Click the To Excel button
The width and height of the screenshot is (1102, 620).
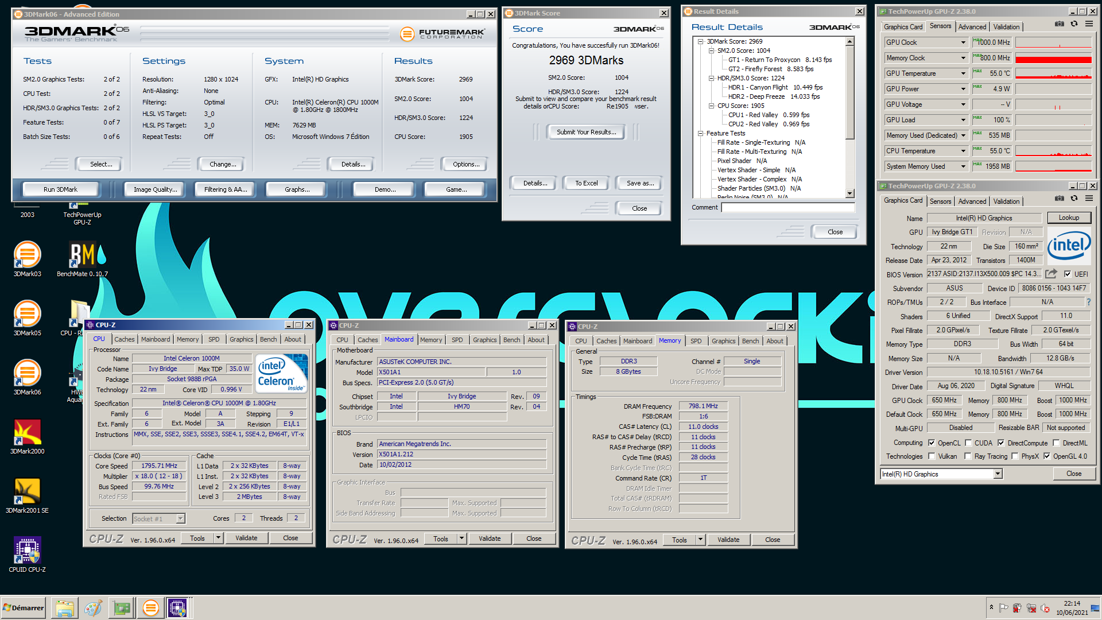[x=586, y=183]
